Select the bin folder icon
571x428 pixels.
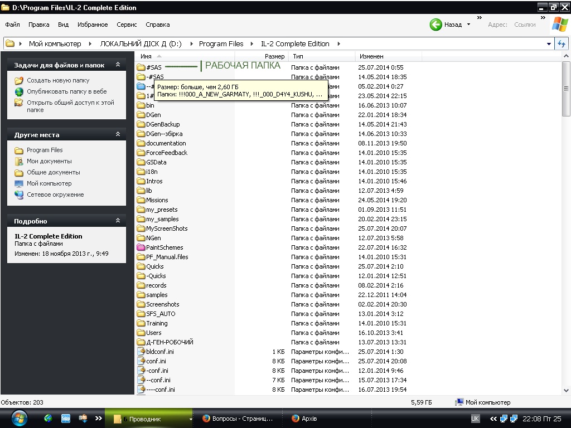tap(141, 105)
